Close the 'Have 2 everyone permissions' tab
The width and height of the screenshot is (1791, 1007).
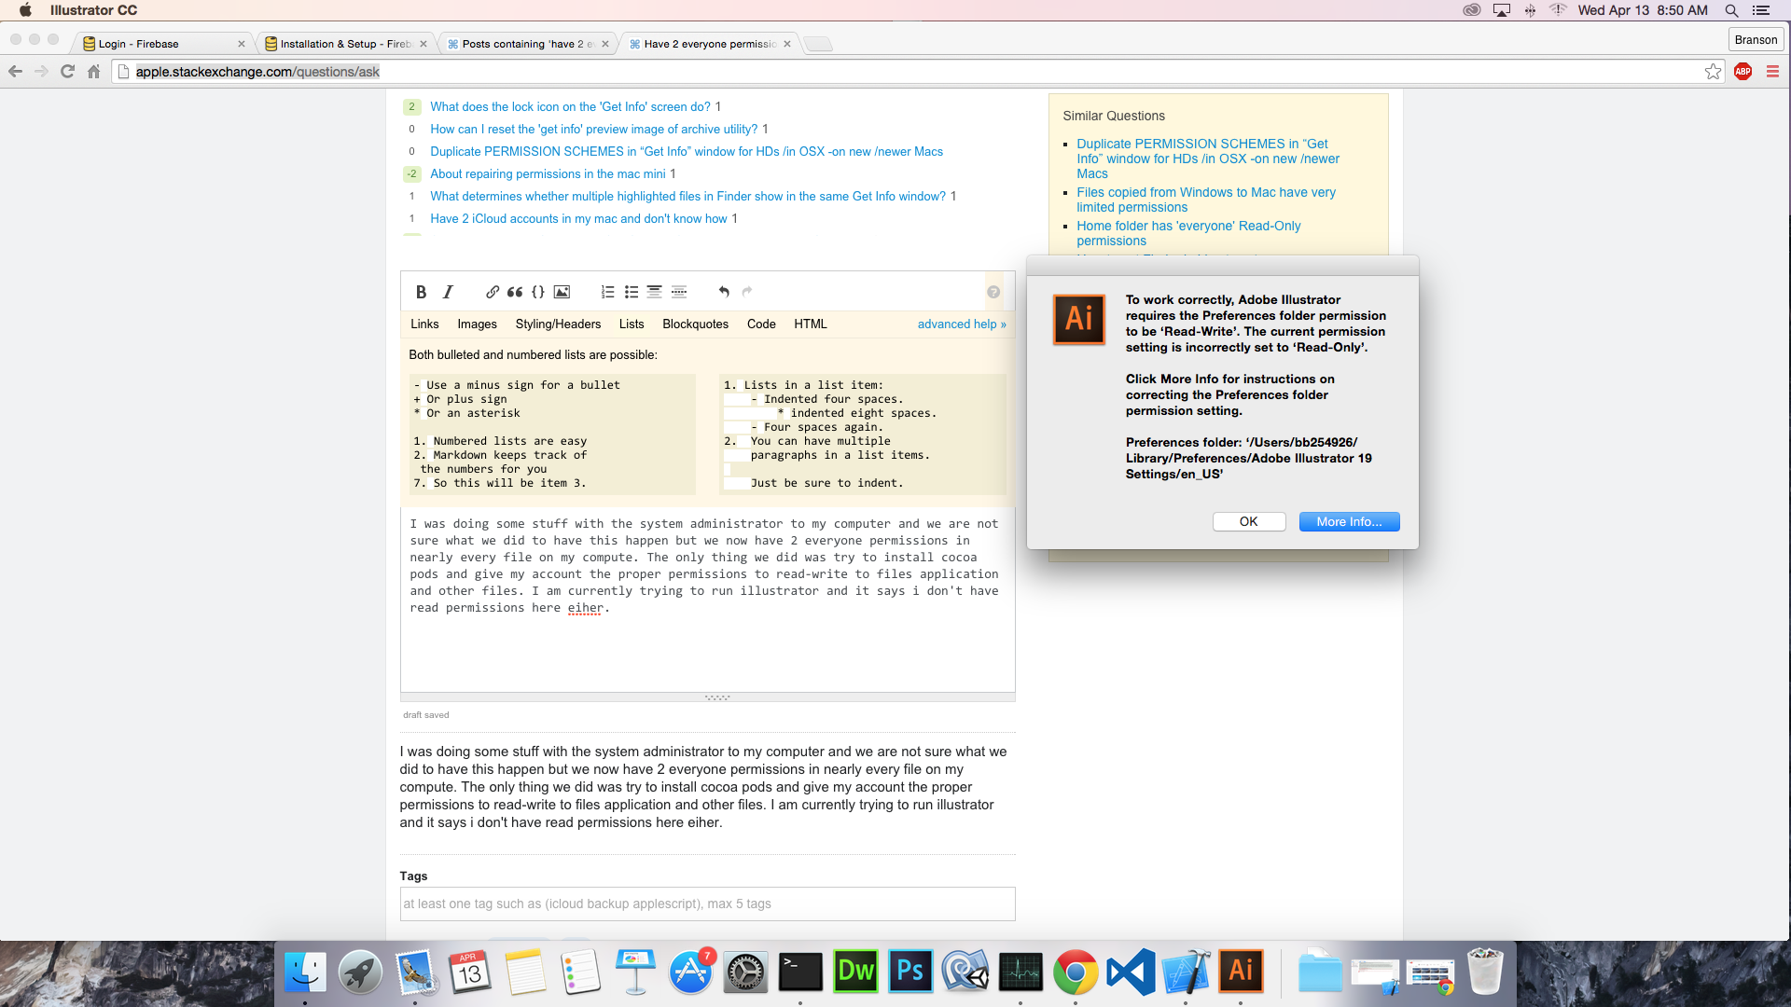(787, 44)
